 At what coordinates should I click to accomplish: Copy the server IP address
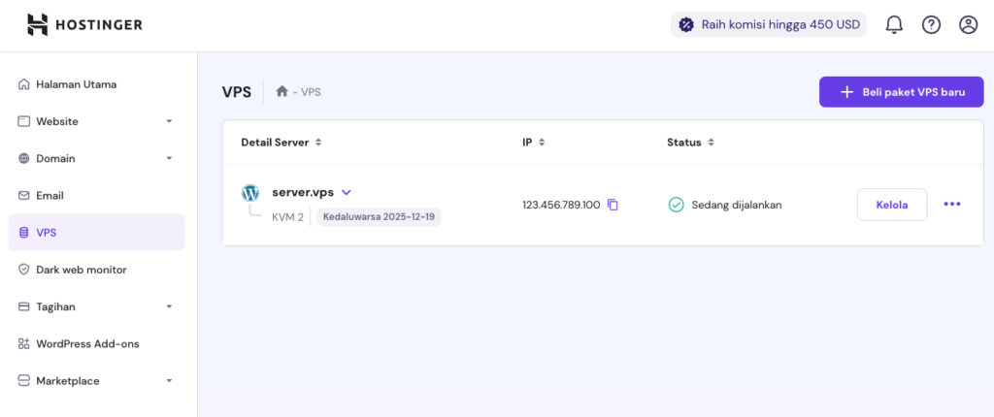click(x=613, y=205)
